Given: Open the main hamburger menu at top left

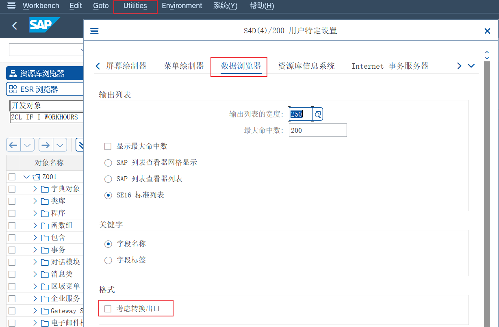Looking at the screenshot, I should click(x=11, y=6).
